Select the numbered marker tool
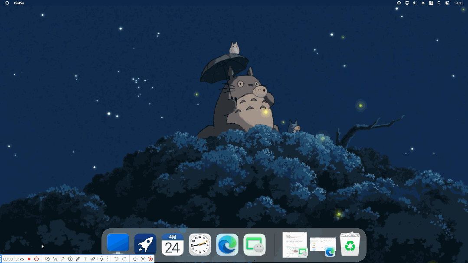The width and height of the screenshot is (468, 263). (x=70, y=259)
